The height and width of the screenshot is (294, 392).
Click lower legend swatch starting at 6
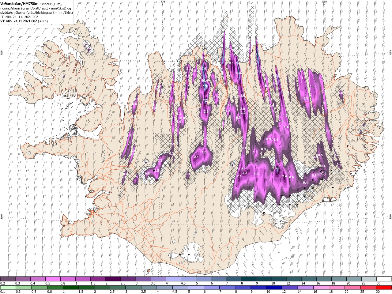211,288
